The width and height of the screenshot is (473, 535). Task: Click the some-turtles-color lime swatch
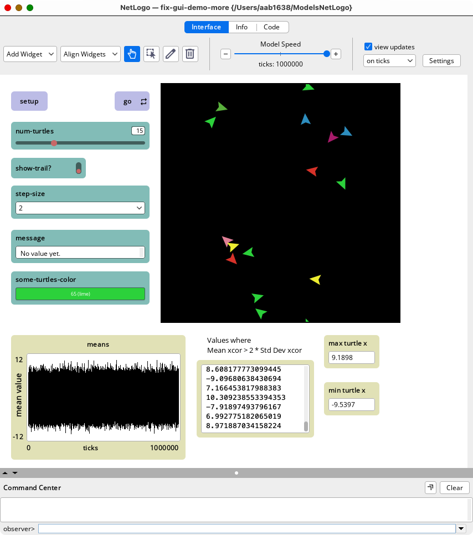pyautogui.click(x=80, y=294)
